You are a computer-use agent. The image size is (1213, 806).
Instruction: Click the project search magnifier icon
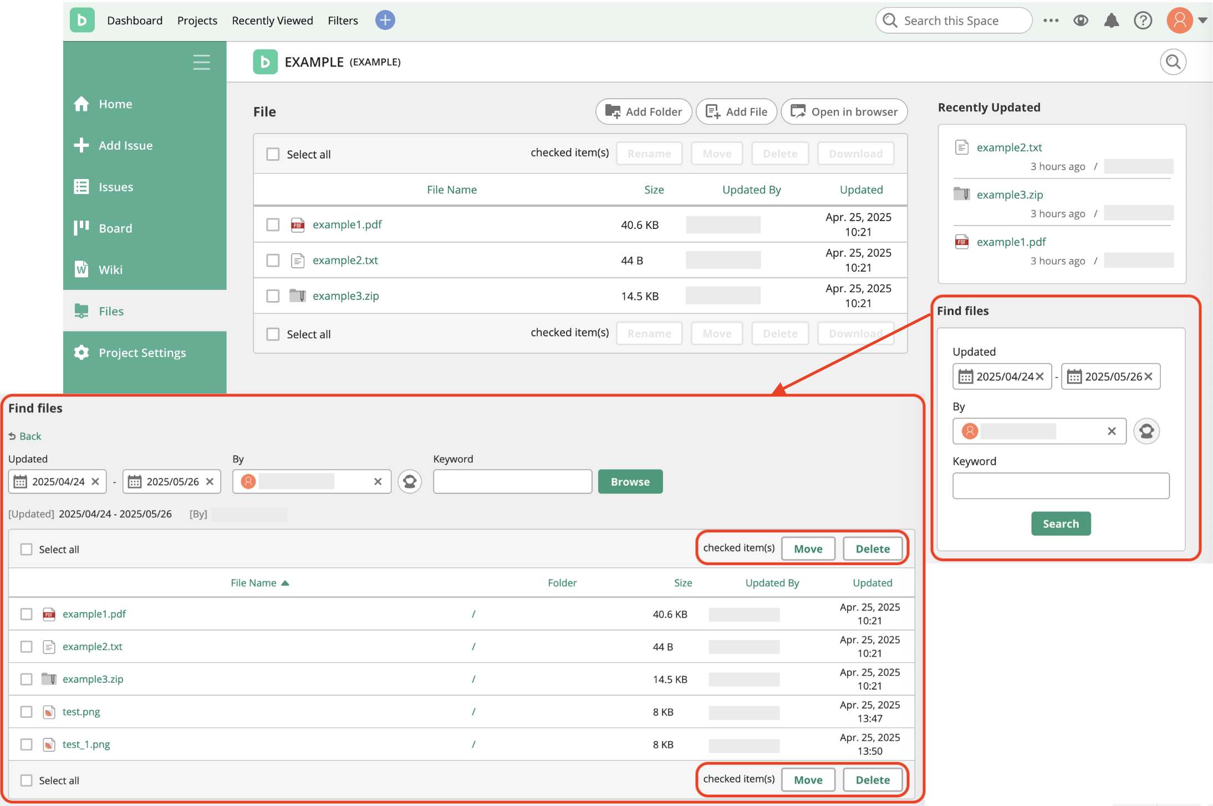click(x=1173, y=62)
